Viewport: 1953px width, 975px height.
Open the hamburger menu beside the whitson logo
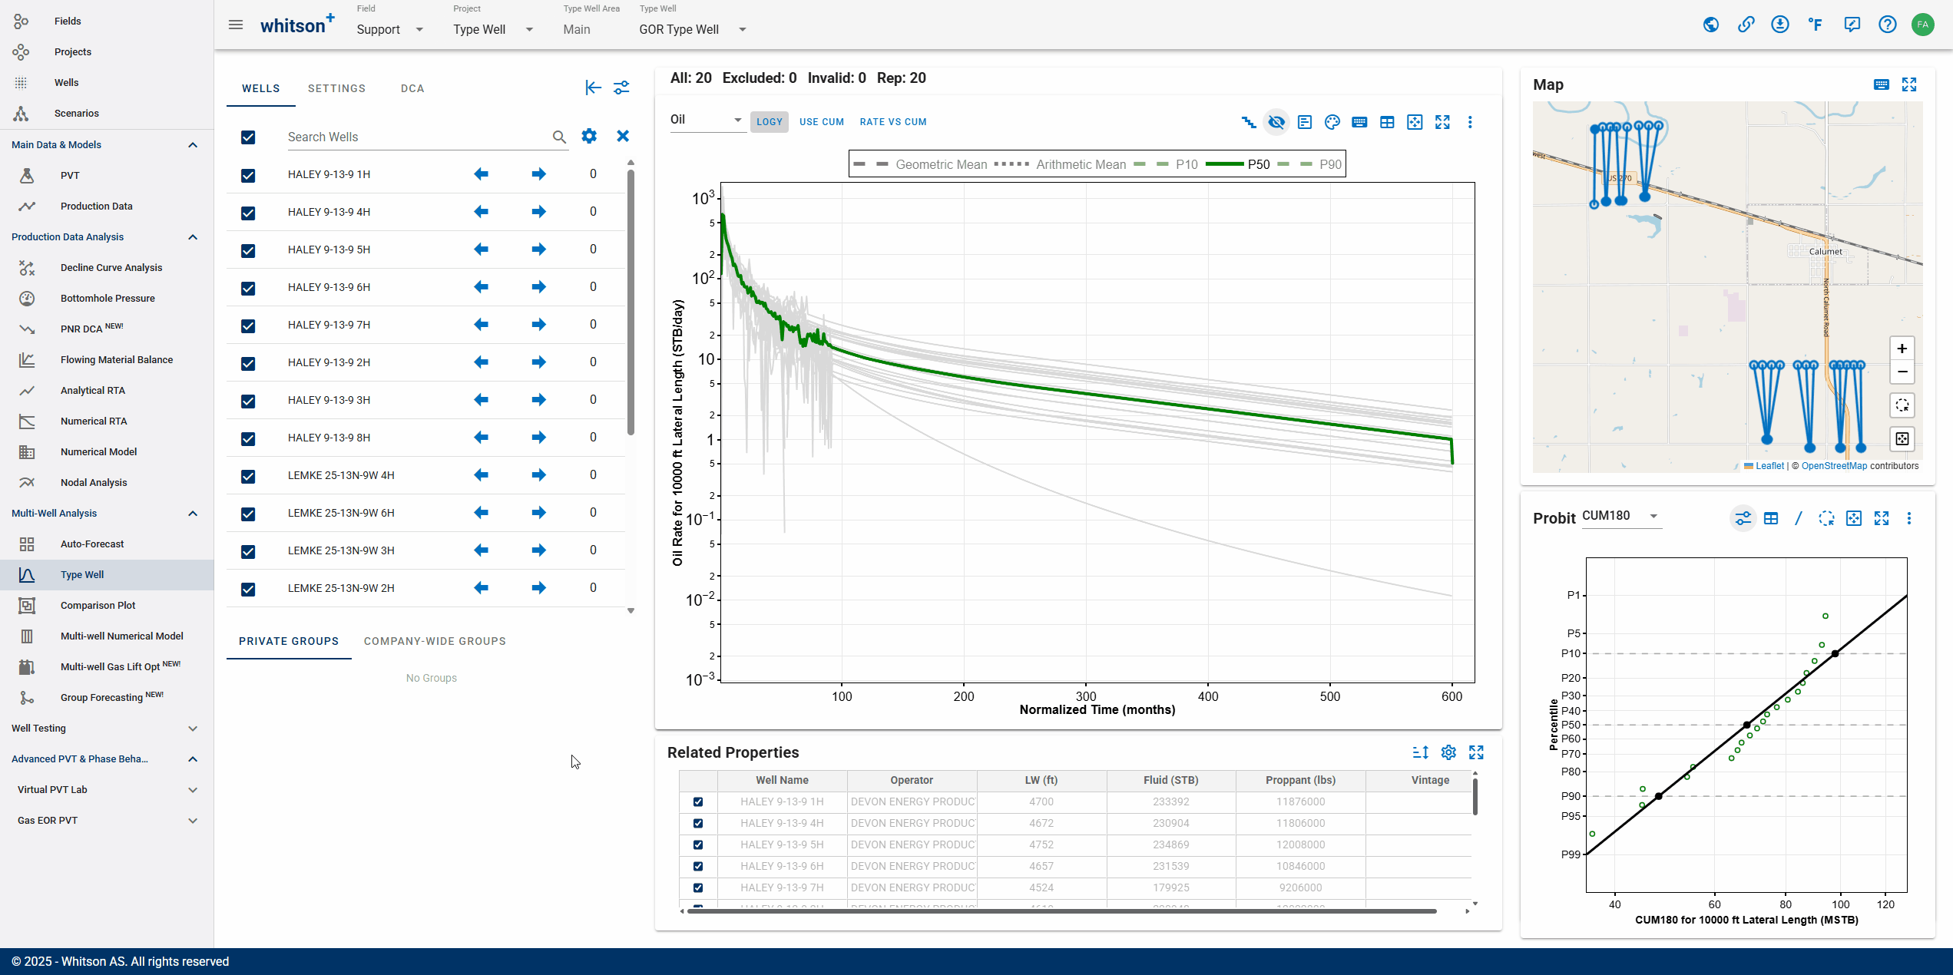[236, 25]
